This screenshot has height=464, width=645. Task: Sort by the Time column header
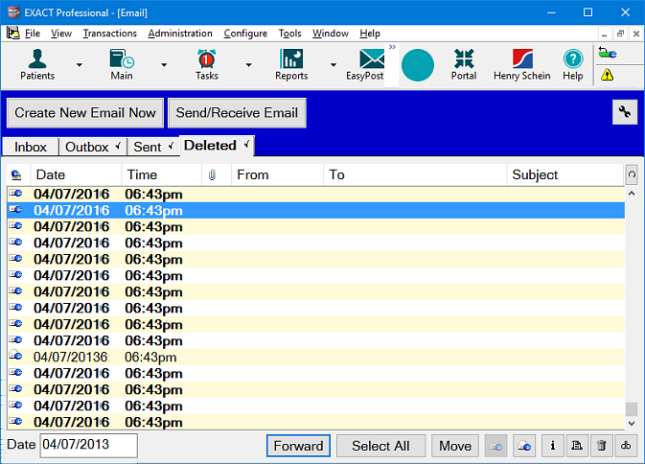pos(162,175)
